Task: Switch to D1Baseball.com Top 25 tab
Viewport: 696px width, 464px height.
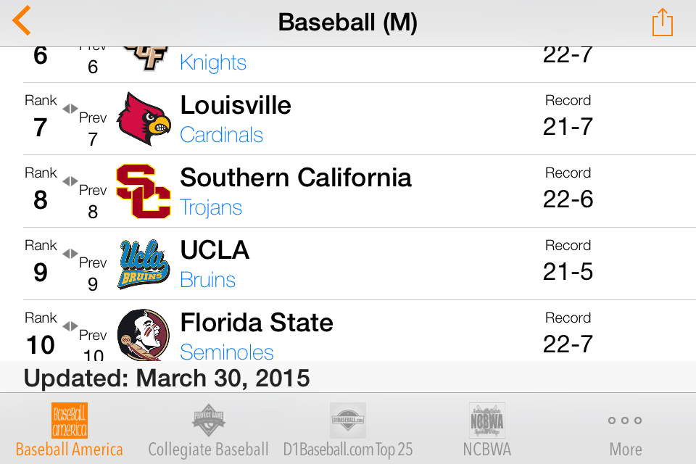Action: (348, 430)
